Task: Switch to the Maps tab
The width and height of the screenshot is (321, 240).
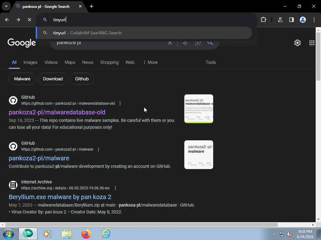Action: 70,62
